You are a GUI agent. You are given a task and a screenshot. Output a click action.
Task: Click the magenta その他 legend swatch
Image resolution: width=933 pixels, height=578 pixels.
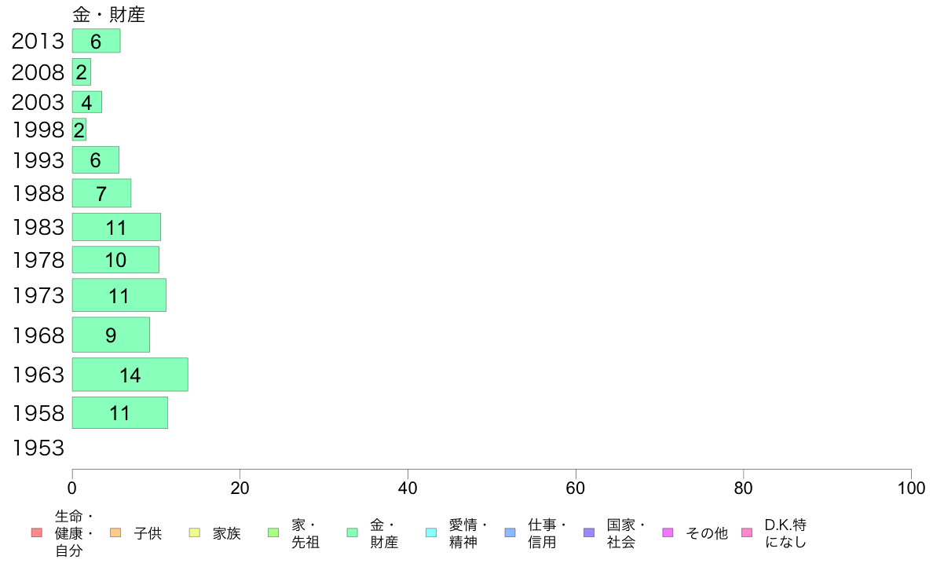[x=668, y=532]
